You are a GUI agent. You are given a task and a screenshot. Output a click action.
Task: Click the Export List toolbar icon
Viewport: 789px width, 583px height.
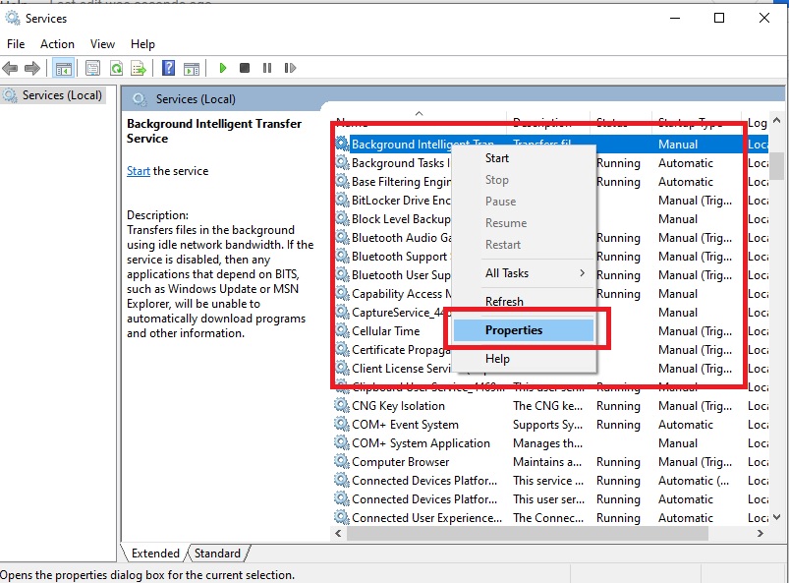coord(139,68)
